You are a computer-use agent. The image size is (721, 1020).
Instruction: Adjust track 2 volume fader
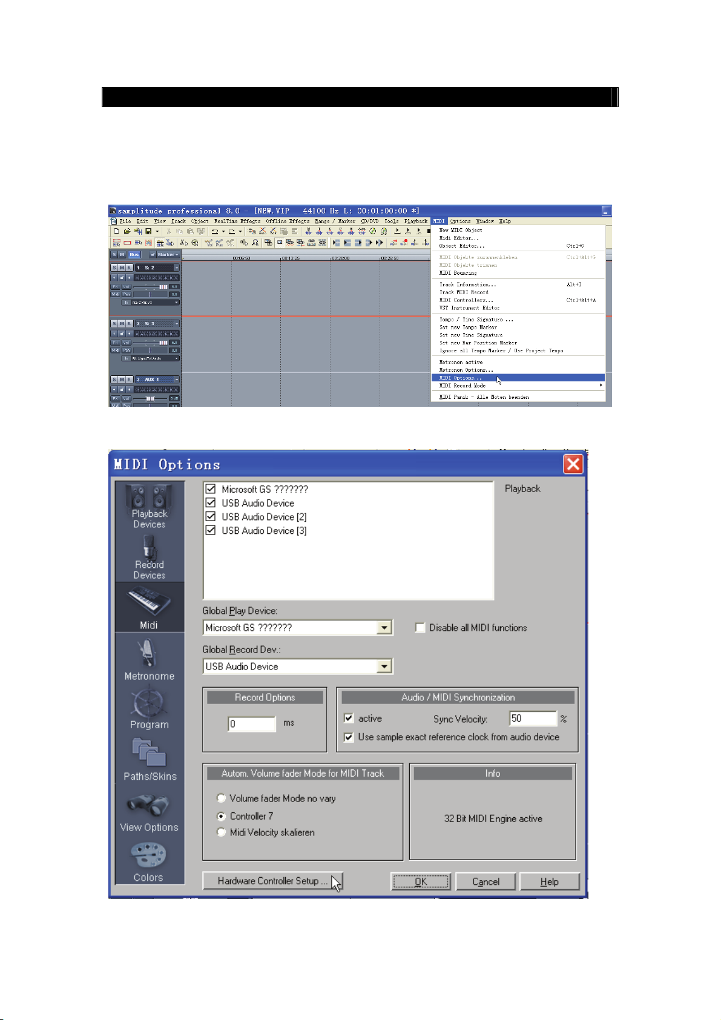point(163,343)
